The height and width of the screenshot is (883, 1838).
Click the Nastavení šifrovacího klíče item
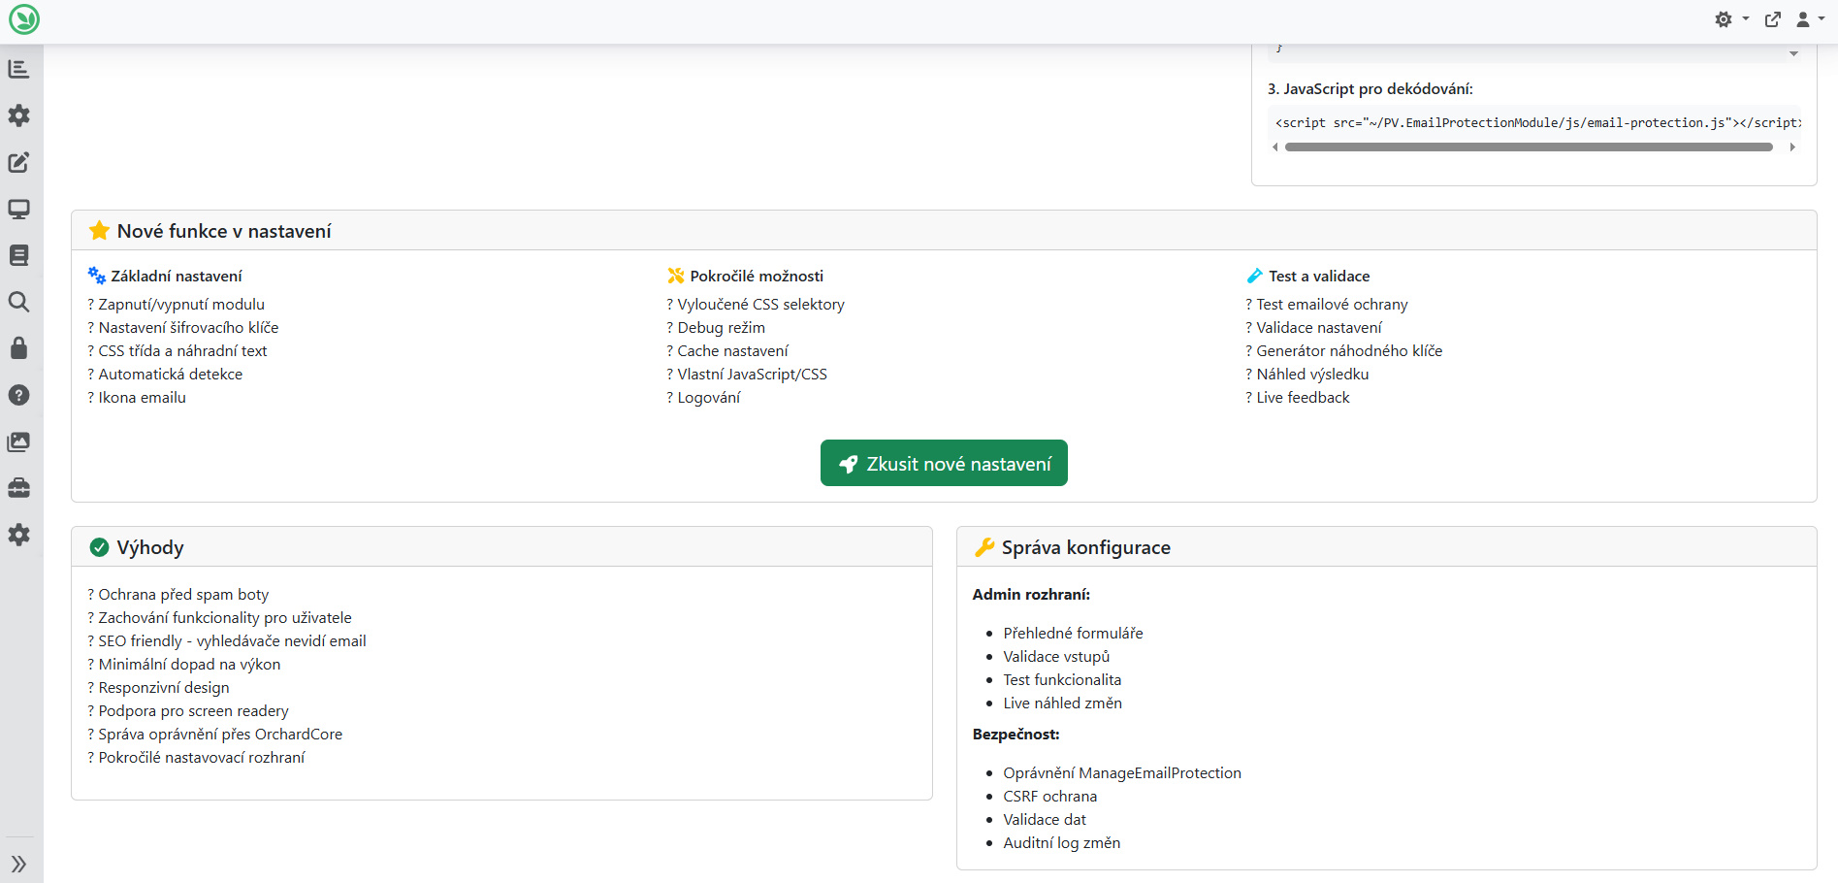click(x=182, y=328)
